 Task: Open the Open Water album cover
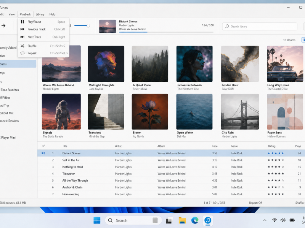click(194, 112)
